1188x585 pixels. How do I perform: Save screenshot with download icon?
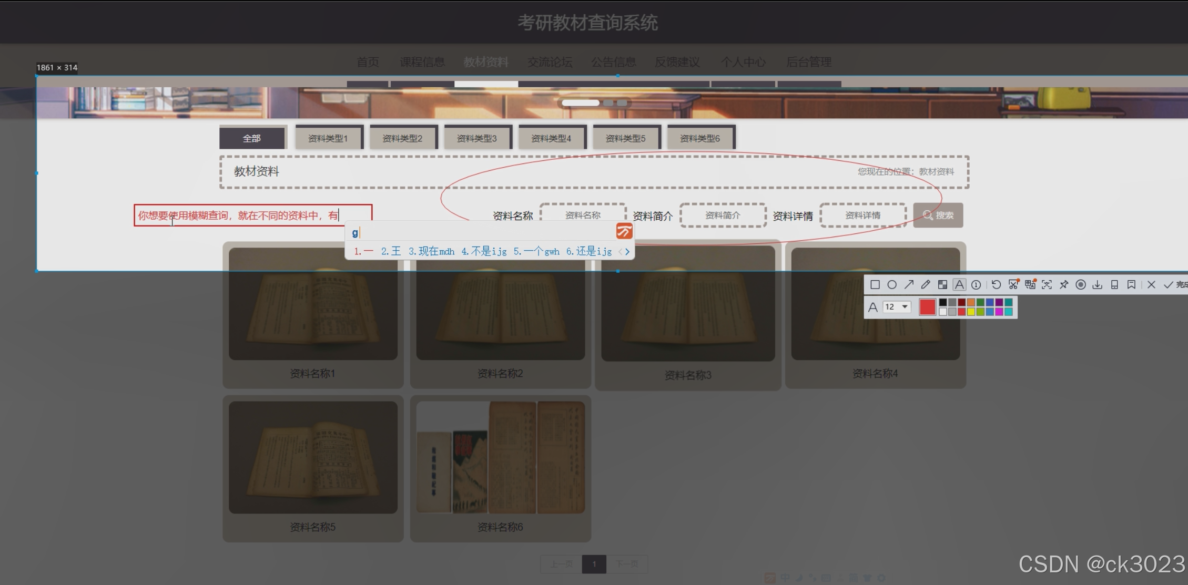click(1098, 285)
